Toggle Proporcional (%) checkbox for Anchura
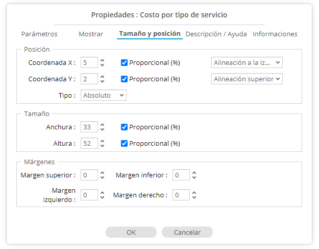319x249 pixels. [124, 127]
